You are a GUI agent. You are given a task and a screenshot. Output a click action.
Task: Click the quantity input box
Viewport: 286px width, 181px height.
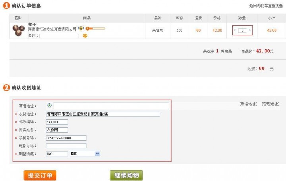click(242, 30)
